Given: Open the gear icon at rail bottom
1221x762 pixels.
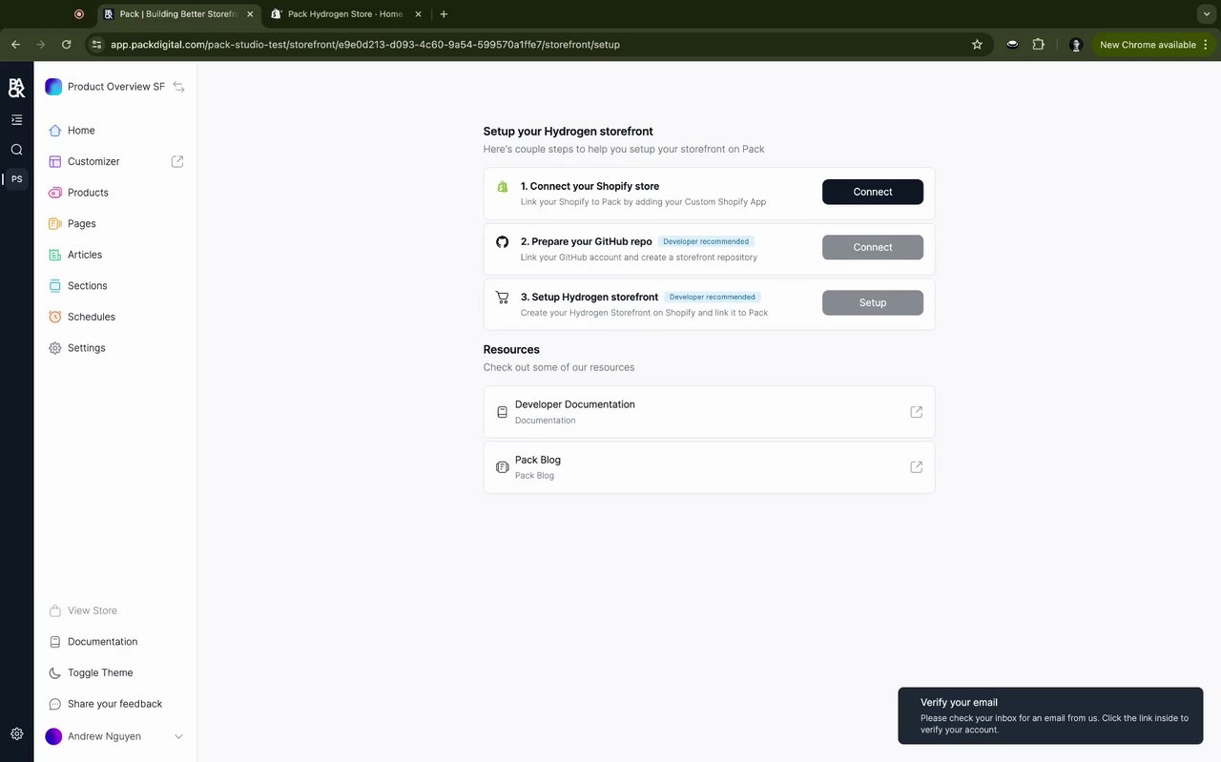Looking at the screenshot, I should (x=16, y=733).
